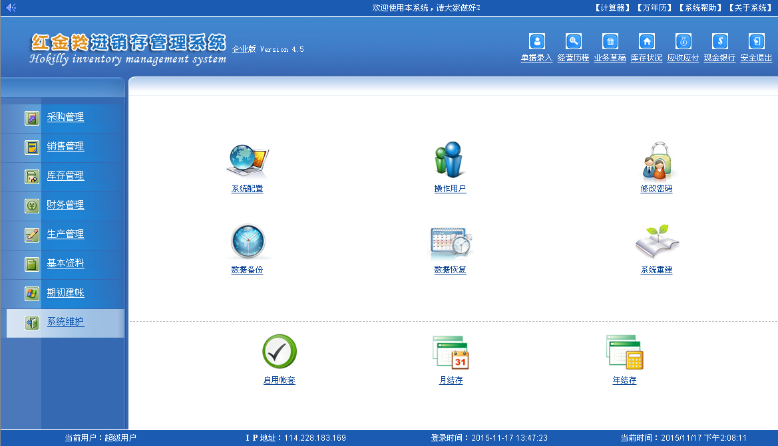Click the 启用帐套 green checkmark icon
This screenshot has height=446, width=778.
[279, 352]
